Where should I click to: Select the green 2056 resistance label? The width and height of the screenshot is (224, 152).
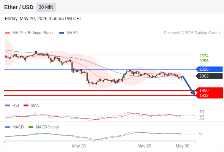[x=204, y=61]
